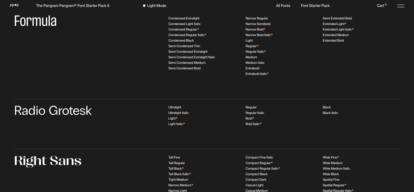Screen dimensions: 414x192
Task: Select Formula Extrabold Italic
Action: pyautogui.click(x=257, y=74)
